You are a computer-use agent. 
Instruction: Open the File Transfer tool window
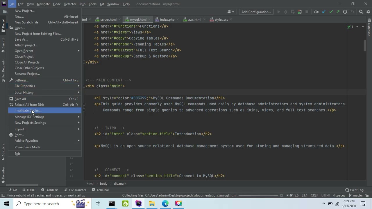coord(75,190)
